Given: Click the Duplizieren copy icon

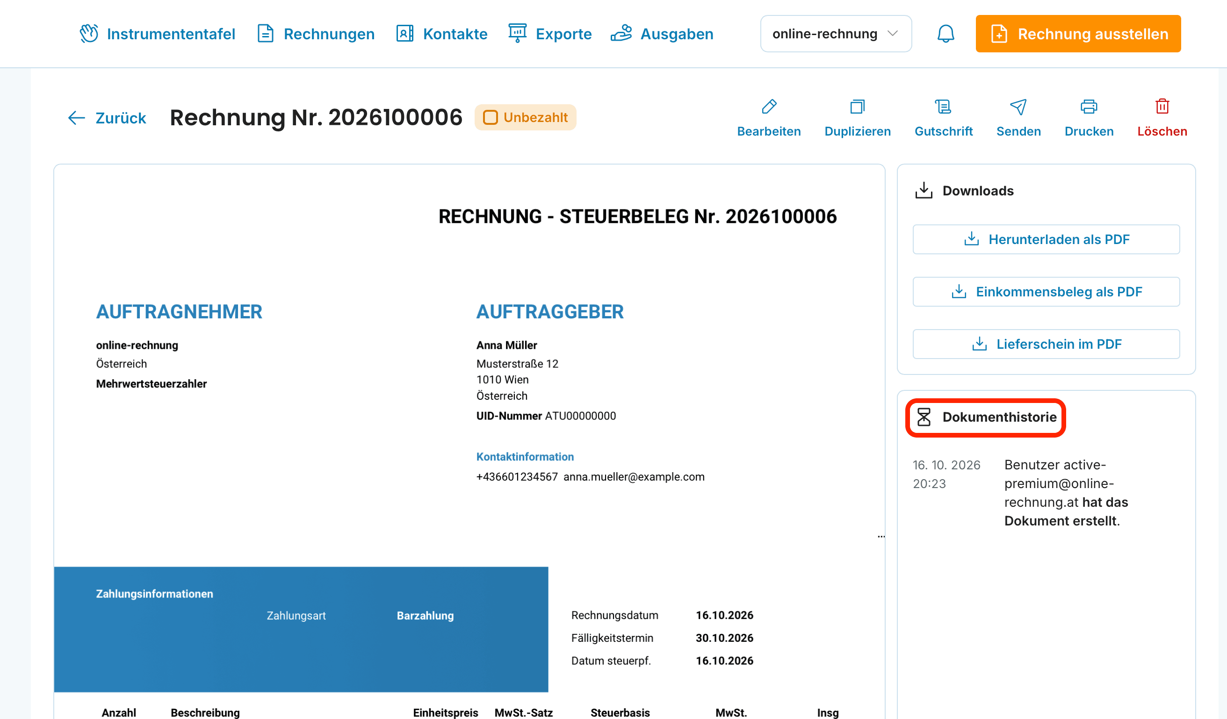Looking at the screenshot, I should [x=858, y=106].
